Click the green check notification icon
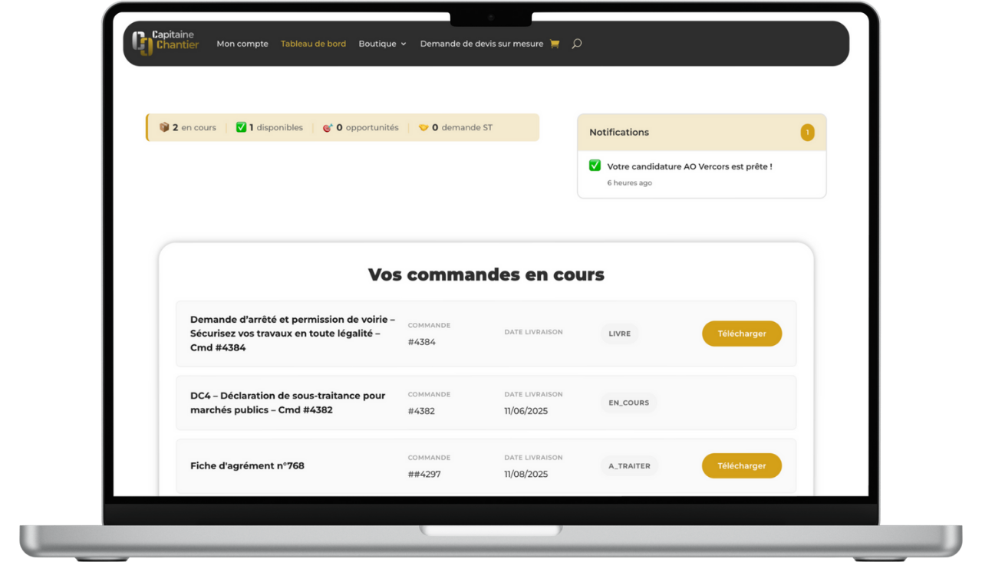The width and height of the screenshot is (982, 562). click(595, 166)
